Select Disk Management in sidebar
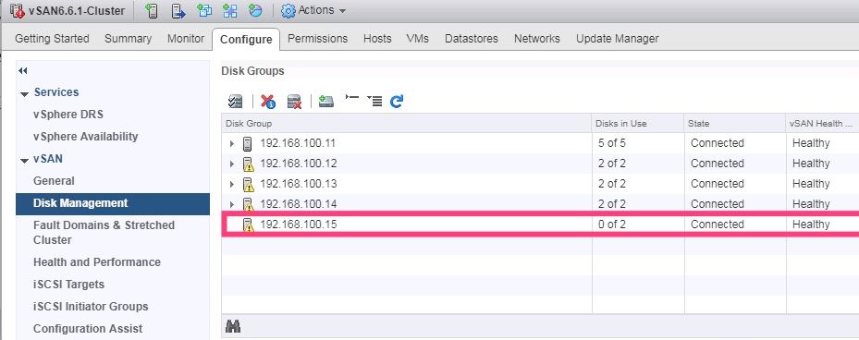This screenshot has width=859, height=340. coord(113,203)
